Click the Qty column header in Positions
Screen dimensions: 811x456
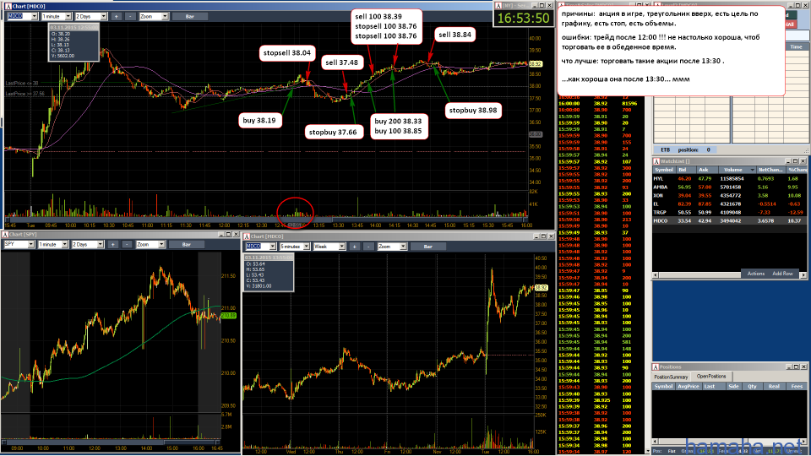pos(752,386)
